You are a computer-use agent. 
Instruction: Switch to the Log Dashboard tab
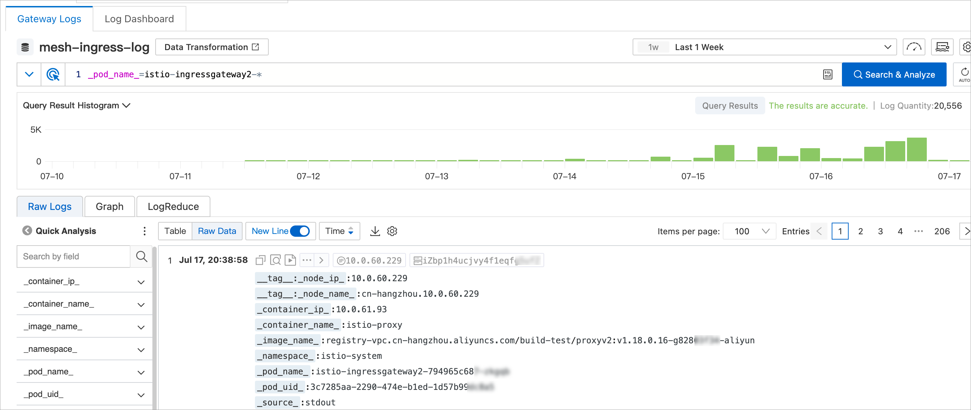(139, 19)
